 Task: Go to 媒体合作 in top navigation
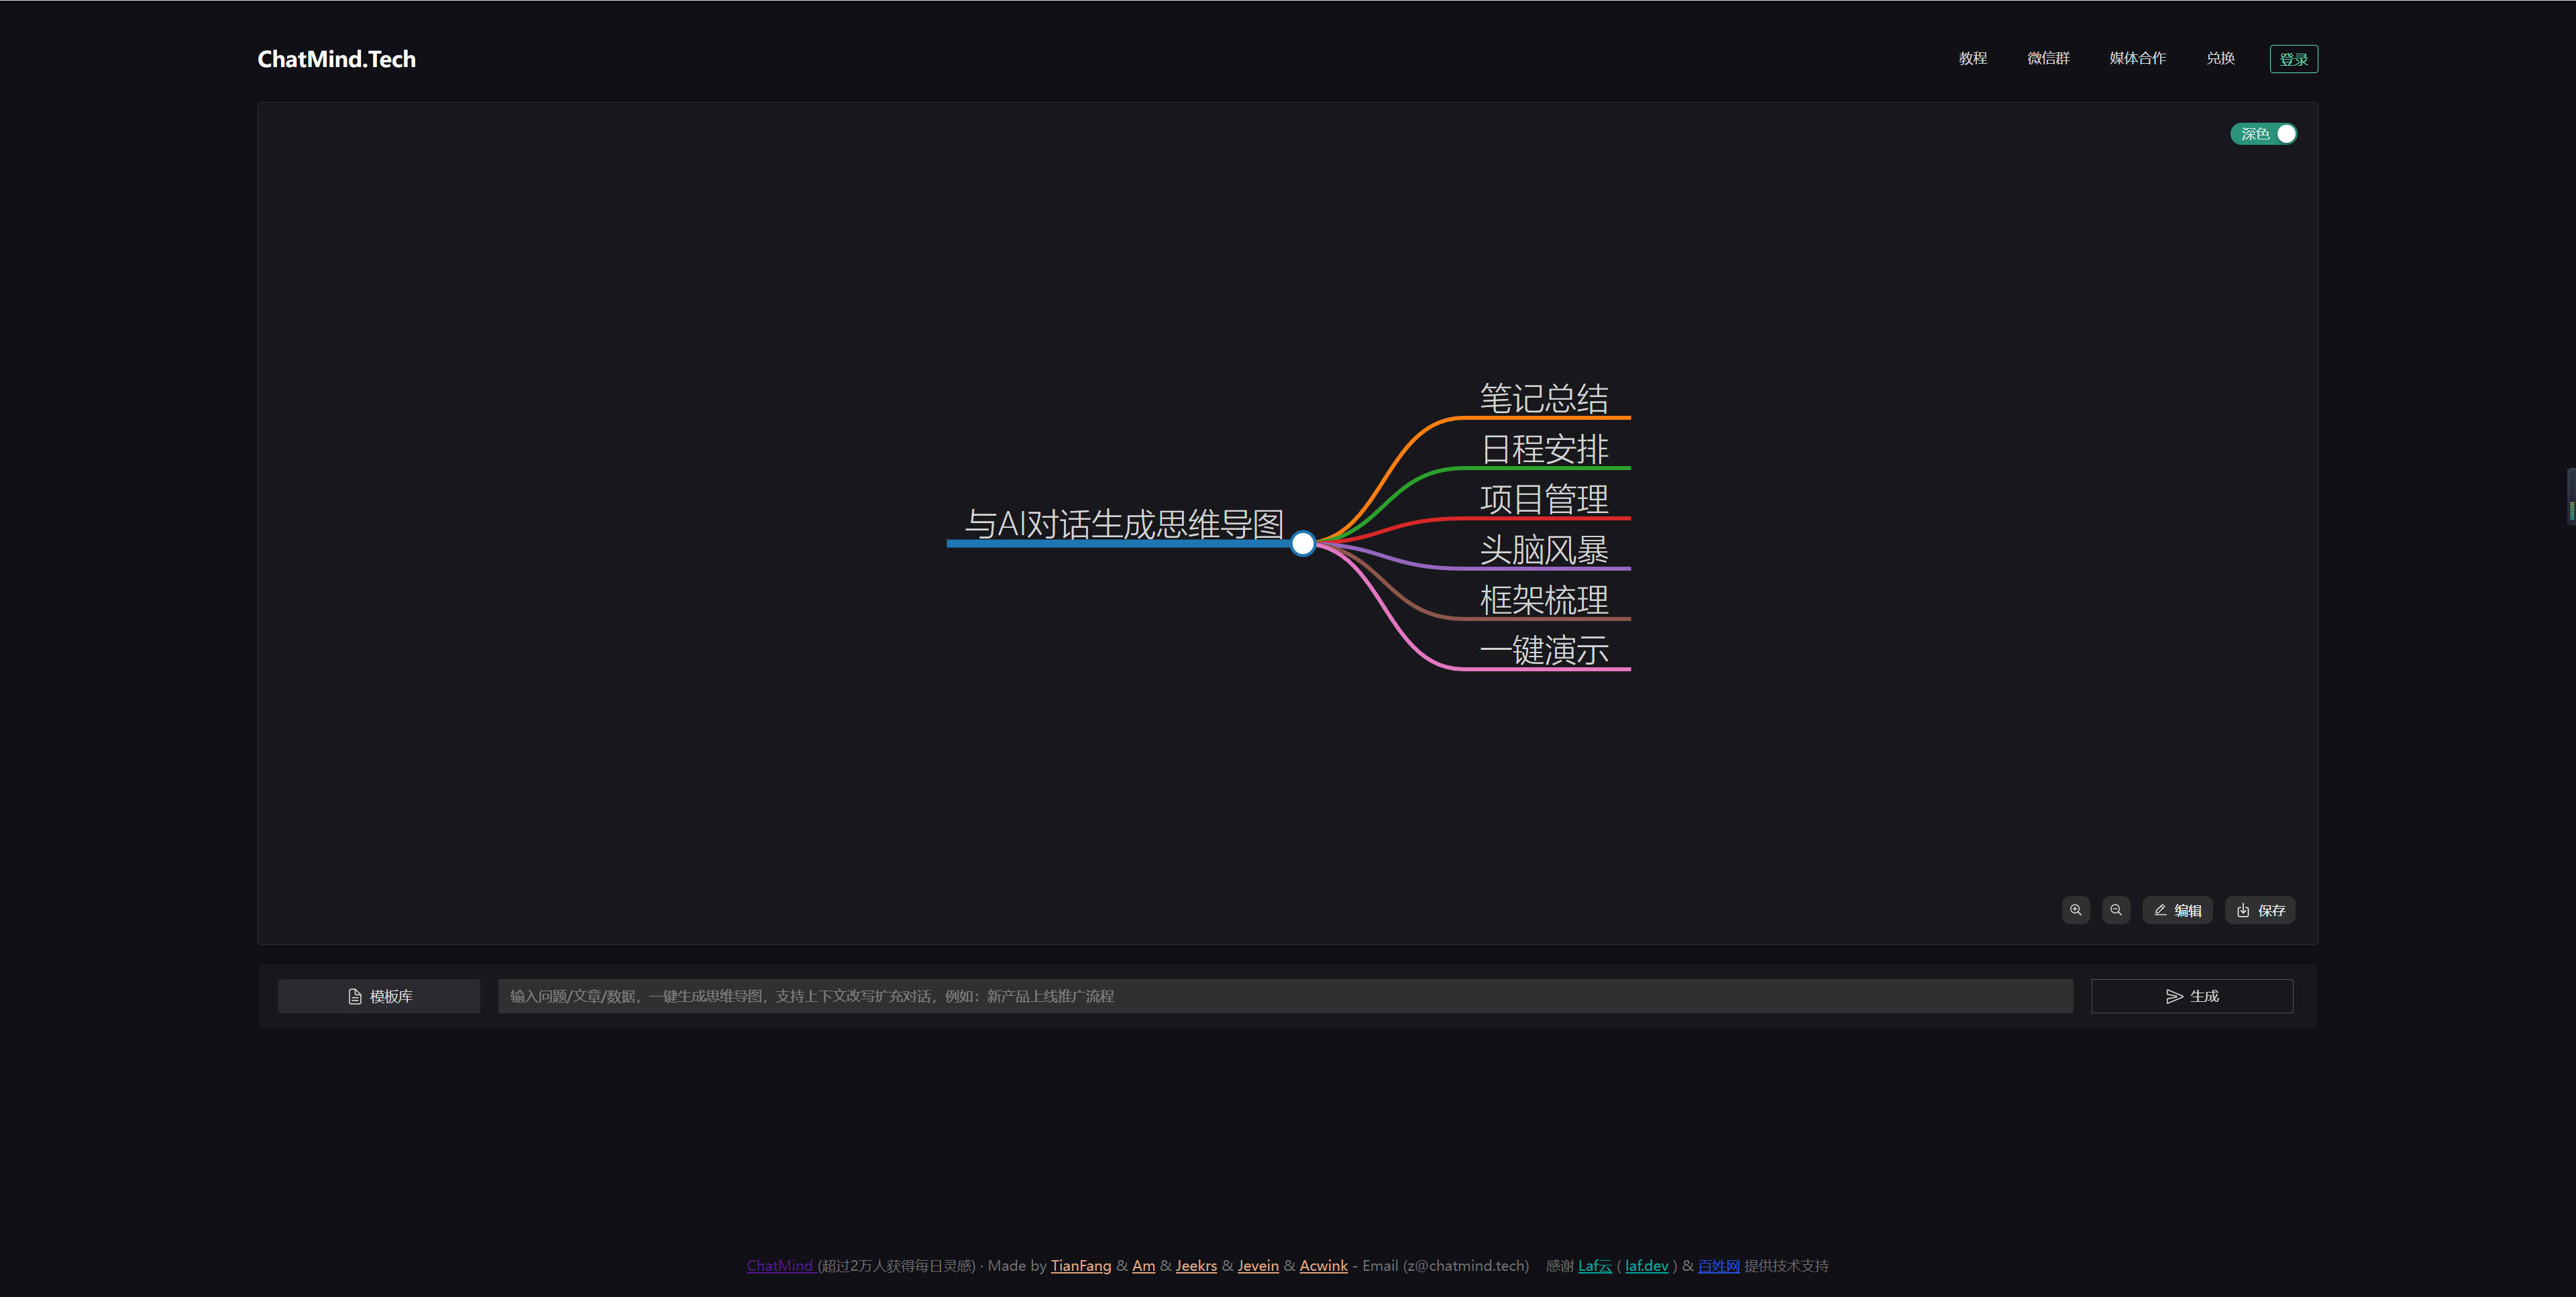[2137, 58]
